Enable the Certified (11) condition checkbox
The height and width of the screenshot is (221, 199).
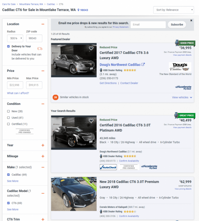(9, 124)
